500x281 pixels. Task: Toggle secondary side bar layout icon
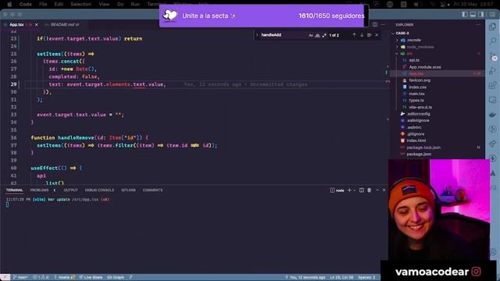point(480,14)
